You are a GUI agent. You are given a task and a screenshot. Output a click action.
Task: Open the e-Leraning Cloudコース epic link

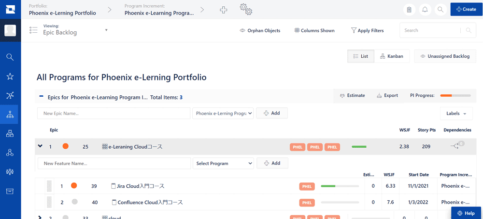coord(135,147)
